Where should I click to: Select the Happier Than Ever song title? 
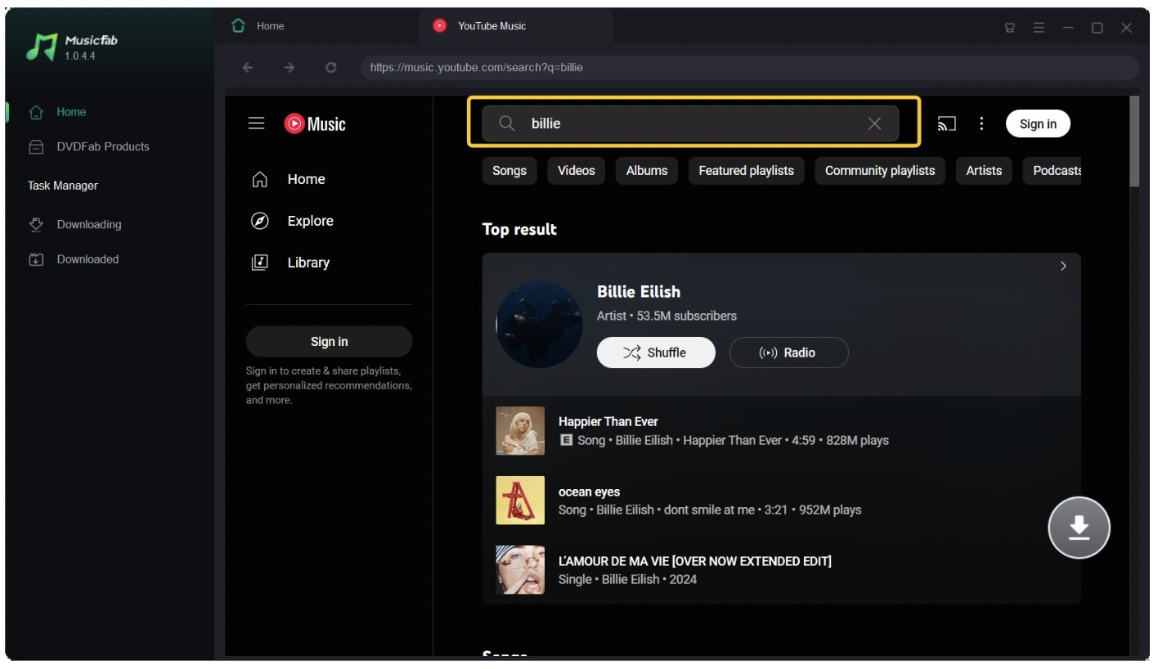(x=608, y=421)
